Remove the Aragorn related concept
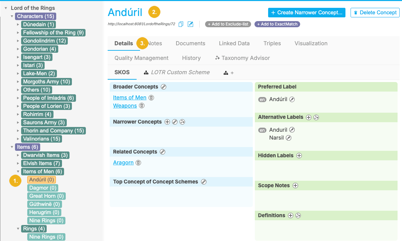The height and width of the screenshot is (241, 402). (x=138, y=163)
